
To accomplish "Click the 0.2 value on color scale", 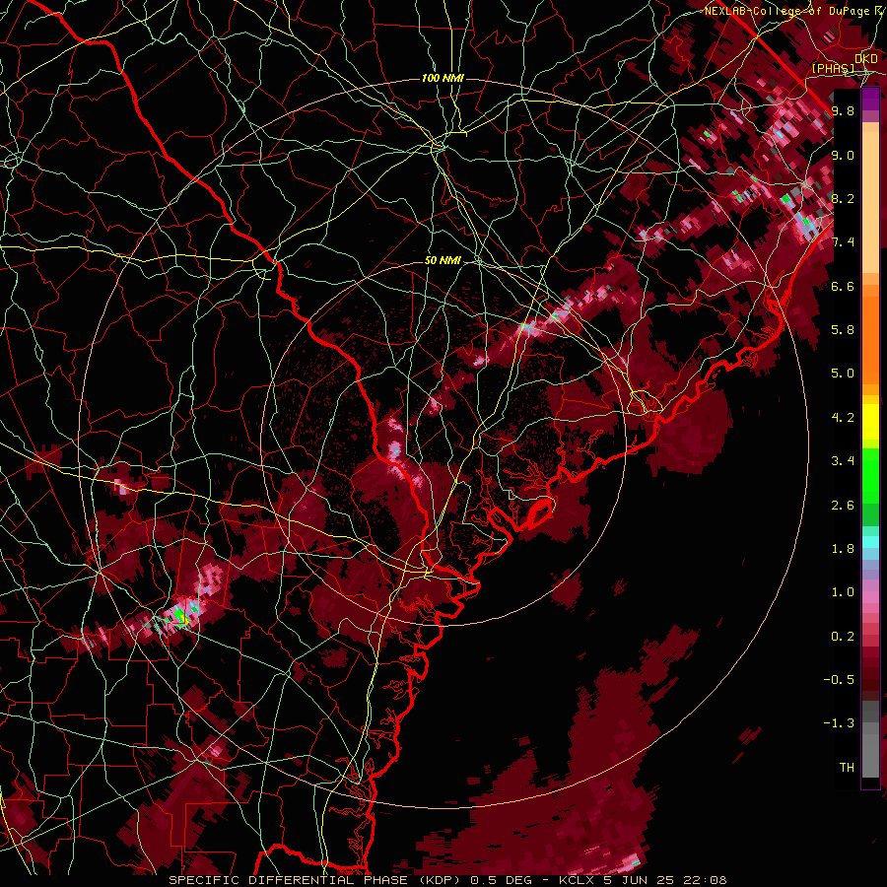I will click(x=843, y=637).
